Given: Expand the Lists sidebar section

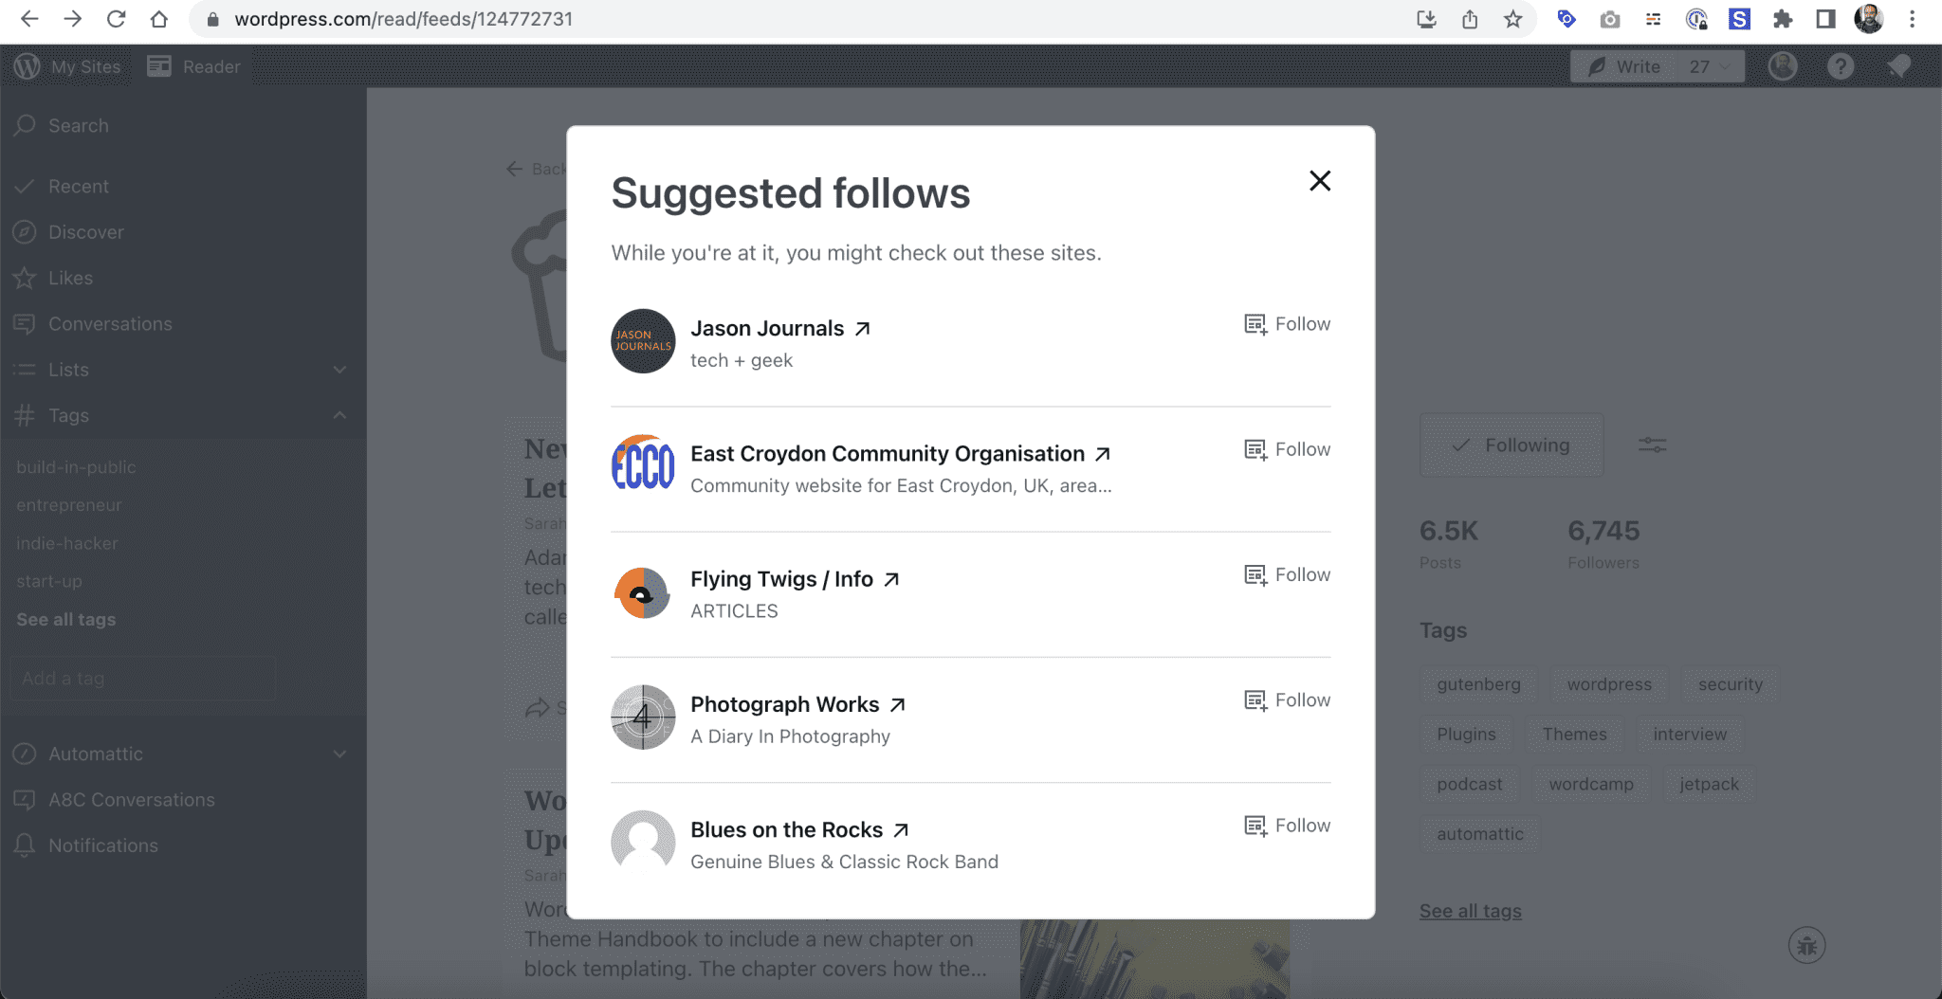Looking at the screenshot, I should pyautogui.click(x=340, y=370).
